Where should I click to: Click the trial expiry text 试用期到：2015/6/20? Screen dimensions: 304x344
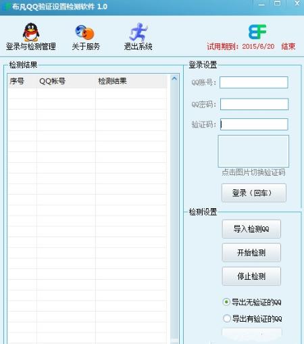coord(240,47)
